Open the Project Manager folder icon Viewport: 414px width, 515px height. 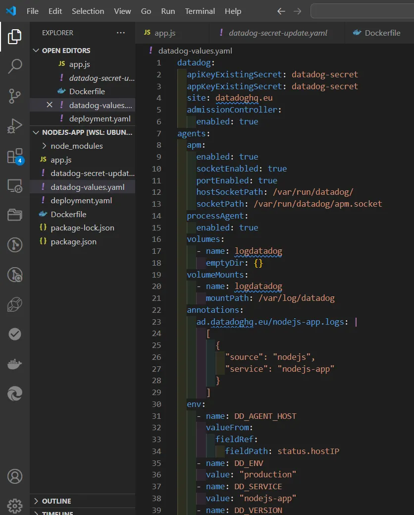point(15,215)
